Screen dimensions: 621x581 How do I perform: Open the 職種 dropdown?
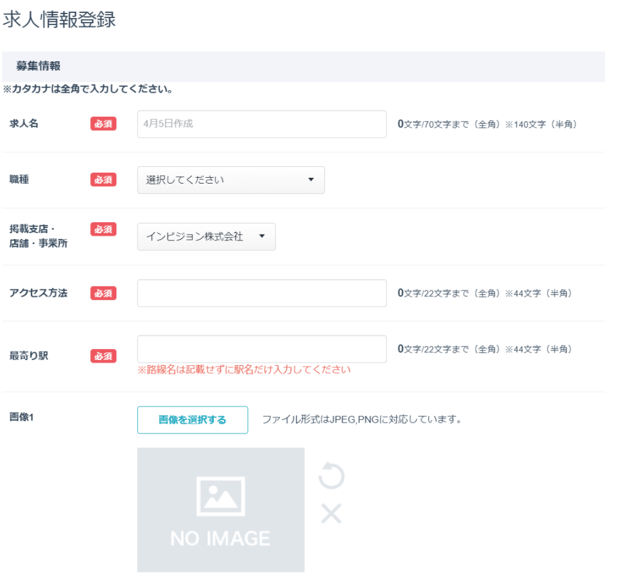(x=231, y=180)
